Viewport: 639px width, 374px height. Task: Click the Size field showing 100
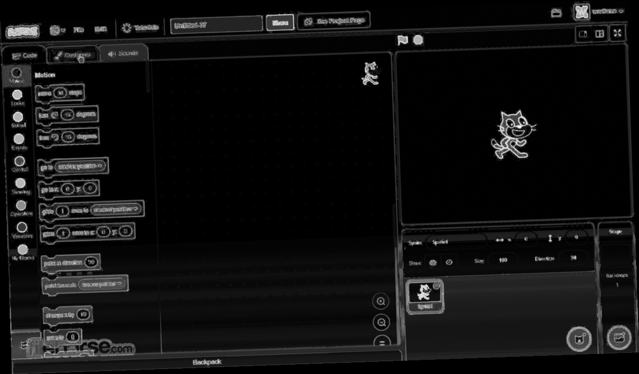point(502,260)
